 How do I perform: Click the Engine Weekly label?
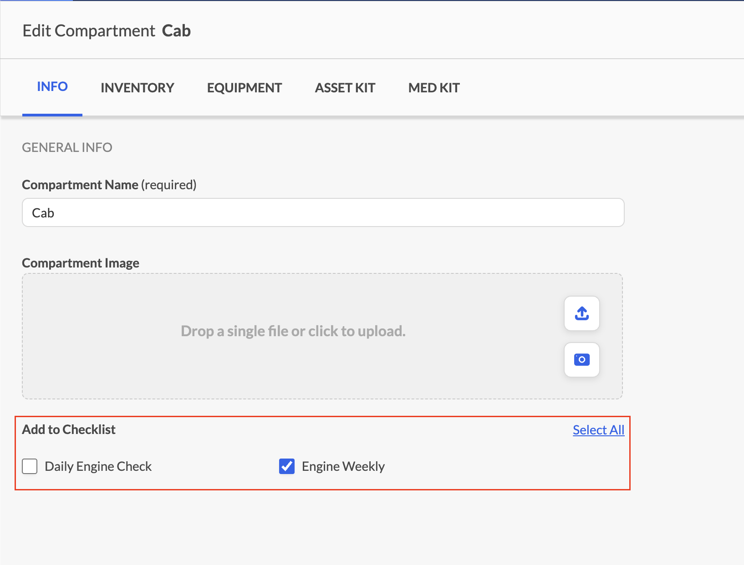[343, 466]
